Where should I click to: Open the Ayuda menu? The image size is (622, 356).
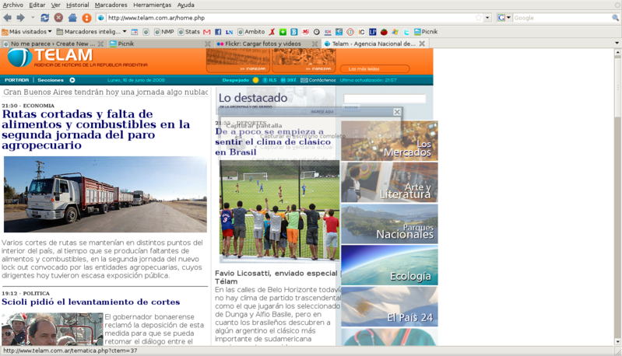(x=185, y=5)
